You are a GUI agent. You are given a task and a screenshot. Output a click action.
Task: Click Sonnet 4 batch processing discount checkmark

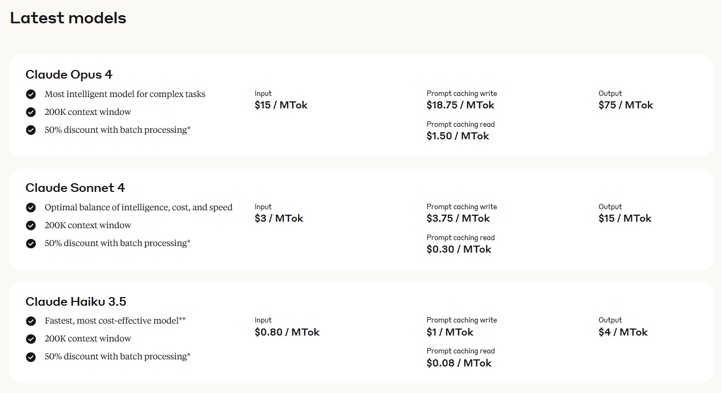[x=31, y=243]
